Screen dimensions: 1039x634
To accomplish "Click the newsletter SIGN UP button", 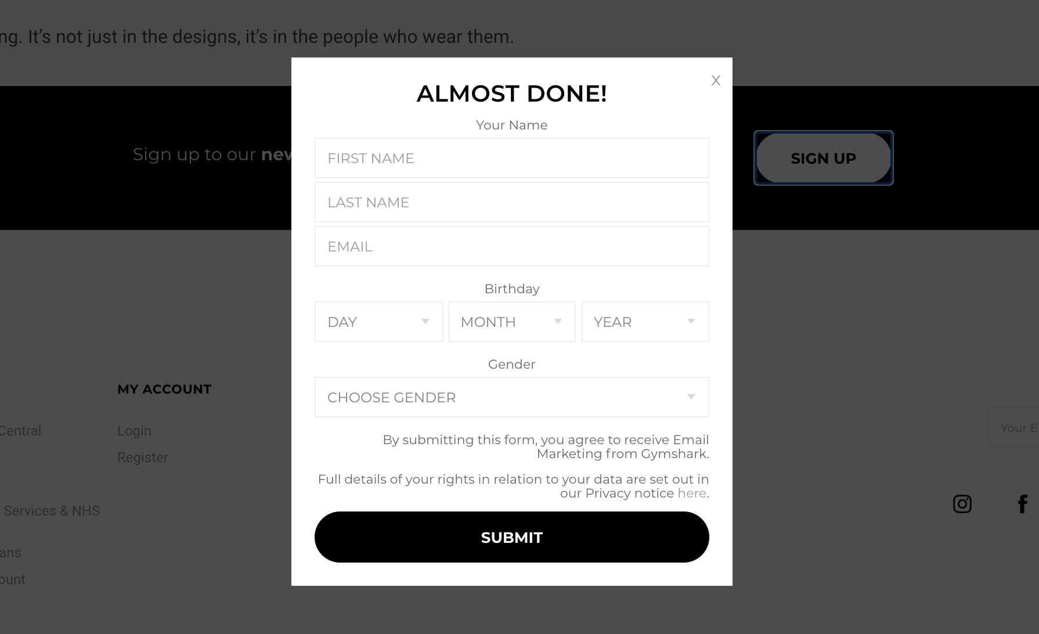I will pyautogui.click(x=823, y=158).
